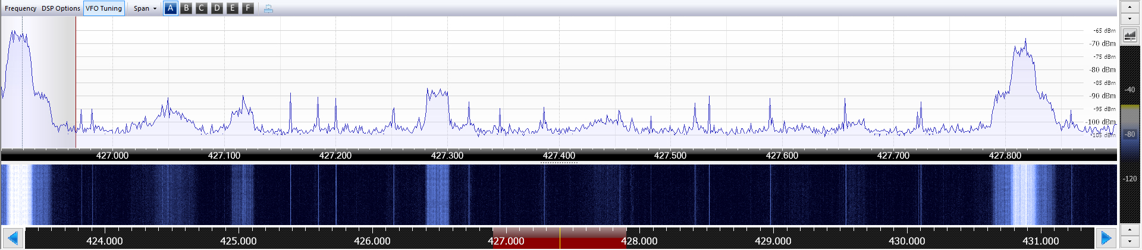Screen dimensions: 1142x250
Task: Open the Span dropdown
Action: point(145,8)
